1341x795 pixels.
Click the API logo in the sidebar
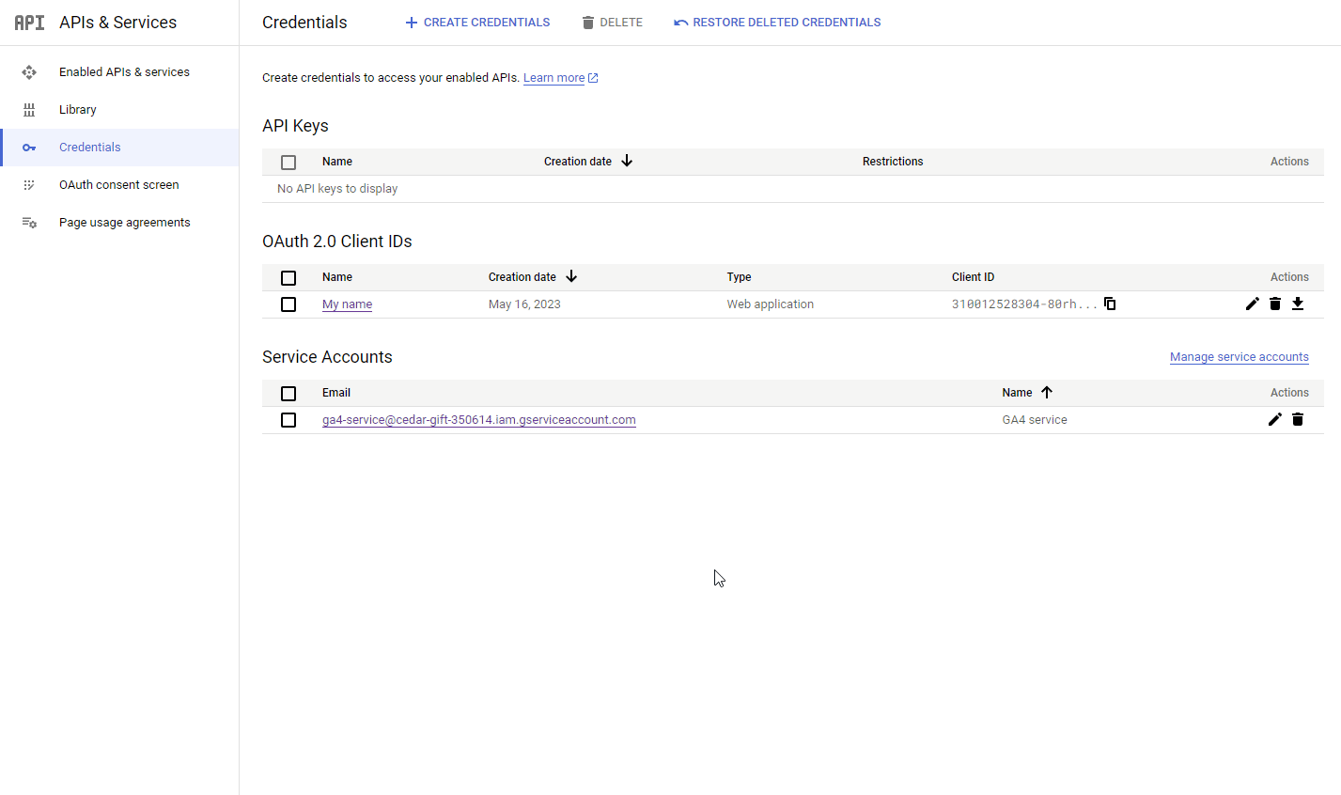coord(28,22)
